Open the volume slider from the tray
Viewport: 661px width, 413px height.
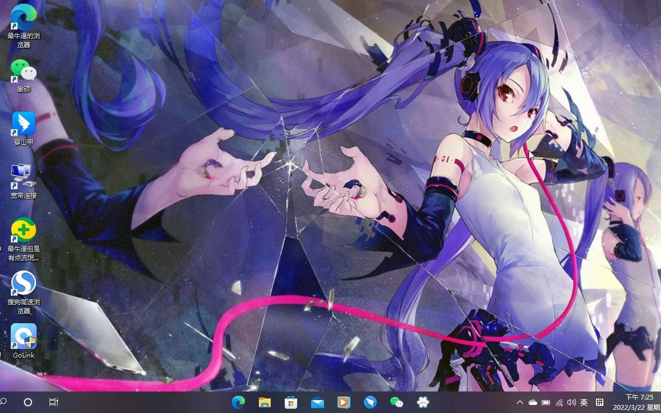click(x=571, y=402)
